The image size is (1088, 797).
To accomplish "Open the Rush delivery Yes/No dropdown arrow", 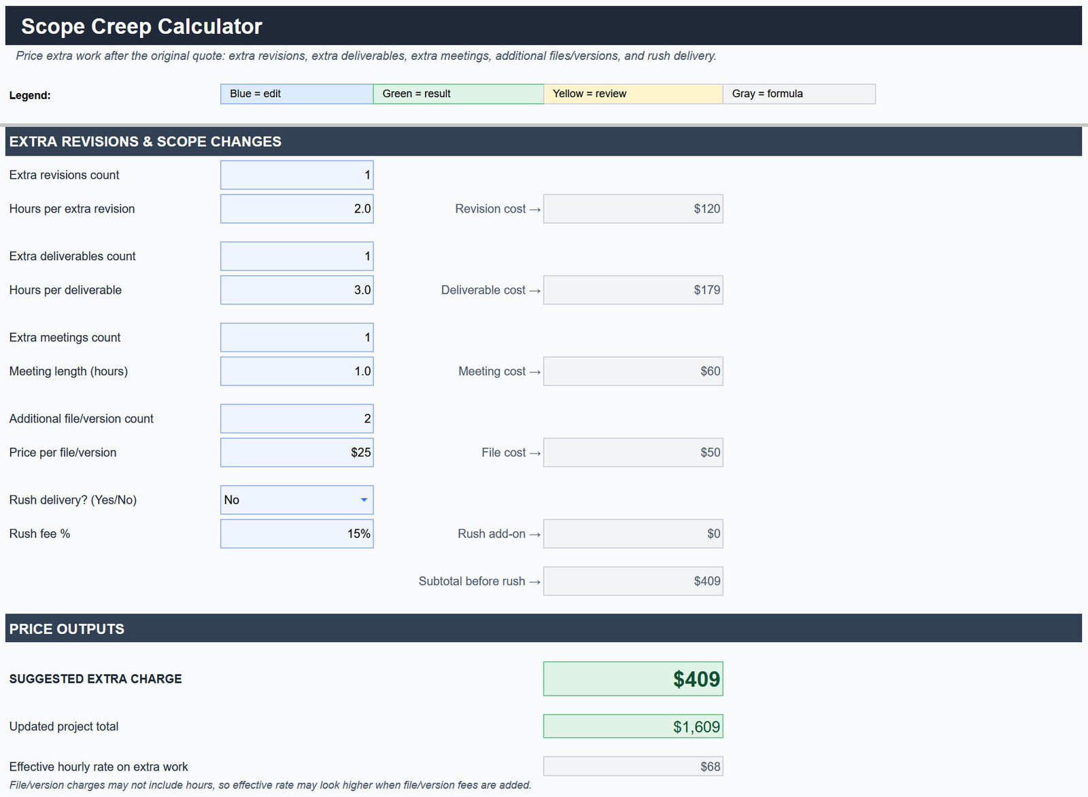I will [x=364, y=500].
